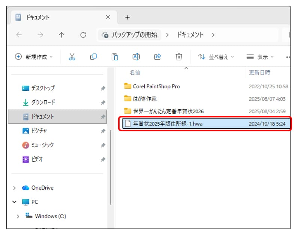Collapse the PC tree node
Screen dimensions: 298x233
(15, 202)
